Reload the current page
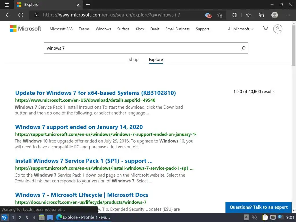The image size is (296, 222). click(x=21, y=15)
